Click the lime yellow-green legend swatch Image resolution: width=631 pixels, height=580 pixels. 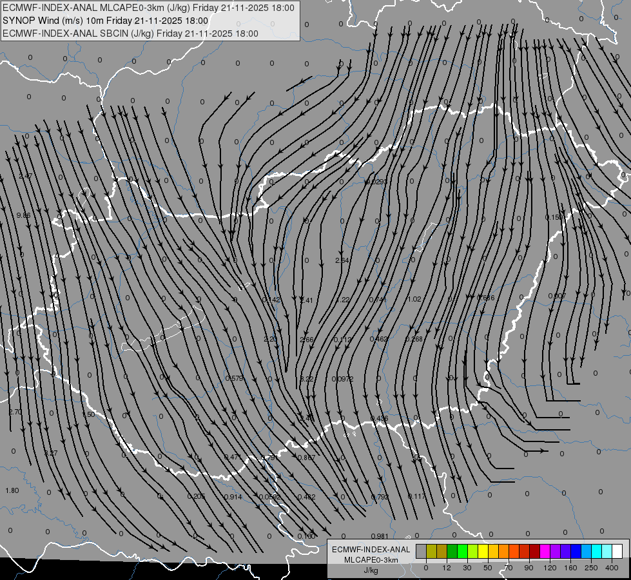coord(473,551)
